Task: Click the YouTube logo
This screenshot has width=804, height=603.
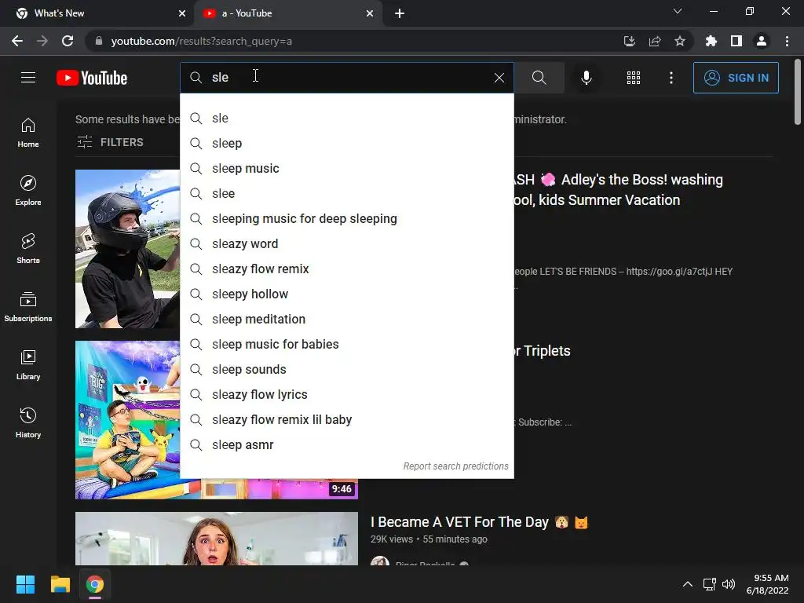Action: click(92, 78)
